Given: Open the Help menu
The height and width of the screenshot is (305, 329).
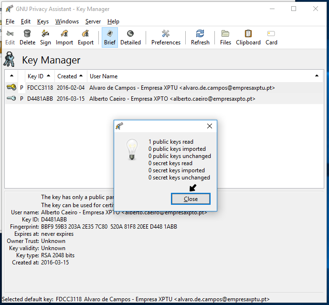Looking at the screenshot, I should click(x=113, y=21).
